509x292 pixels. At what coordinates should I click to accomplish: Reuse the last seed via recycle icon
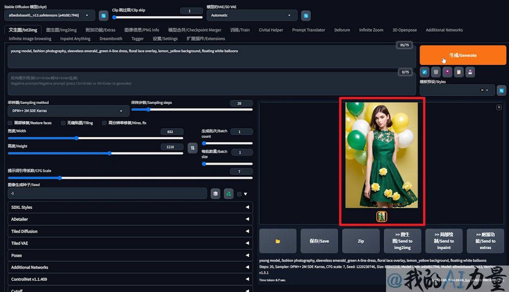229,194
